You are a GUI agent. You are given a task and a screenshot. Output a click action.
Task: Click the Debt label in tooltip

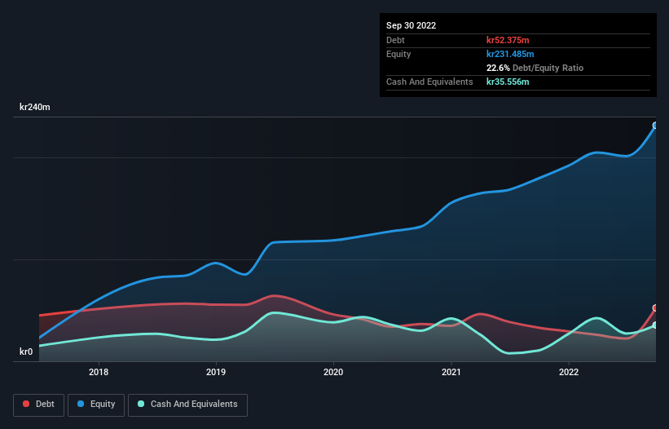pos(395,40)
